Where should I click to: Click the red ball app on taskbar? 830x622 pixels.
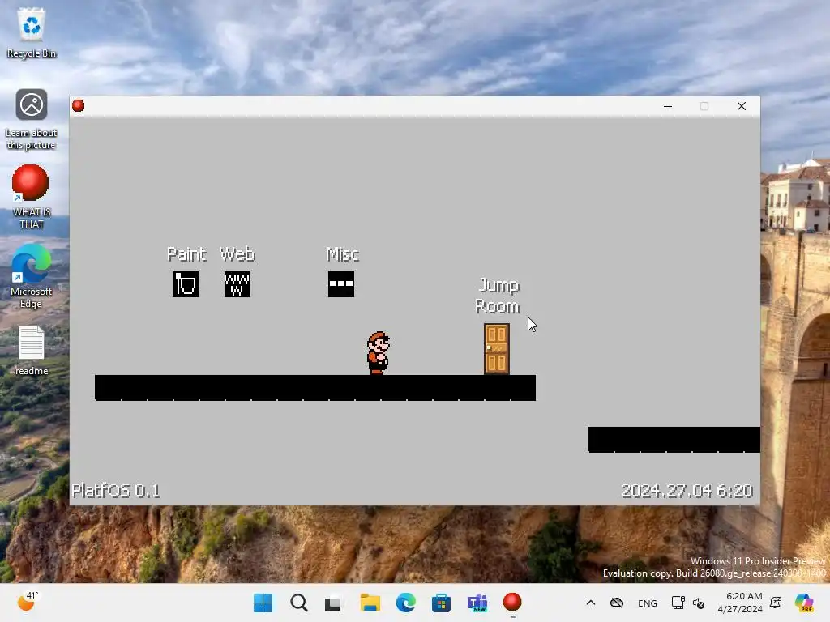[512, 602]
